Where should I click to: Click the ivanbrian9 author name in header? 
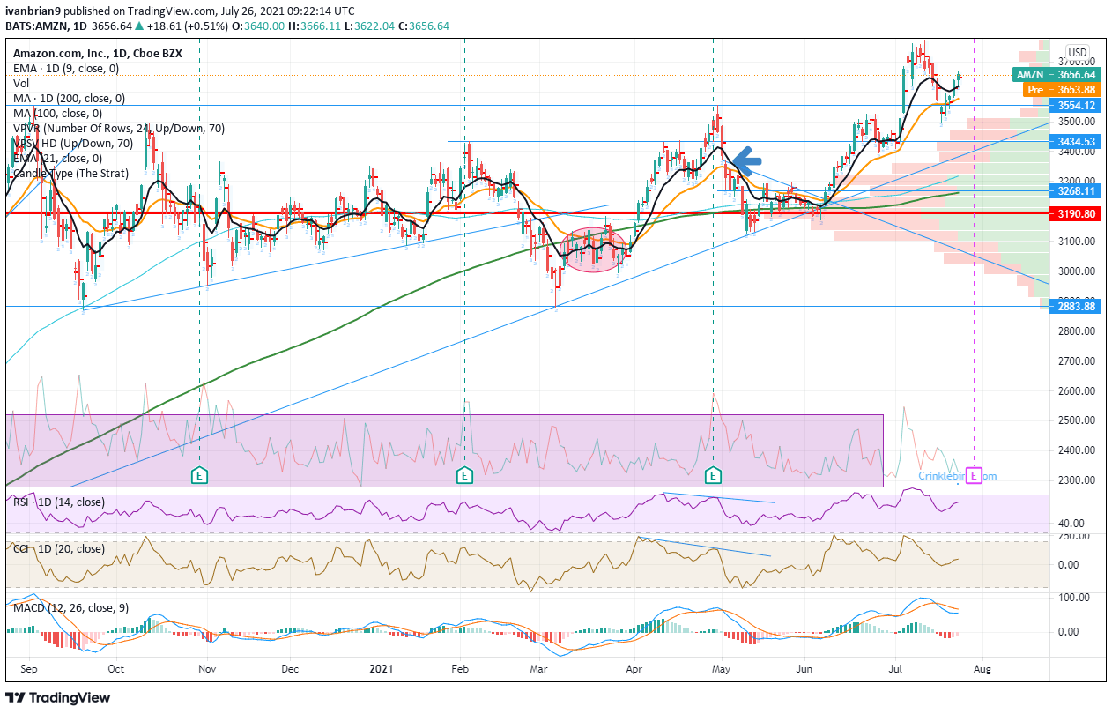(33, 11)
